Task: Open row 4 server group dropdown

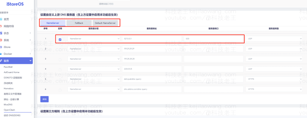Action: tap(94, 69)
